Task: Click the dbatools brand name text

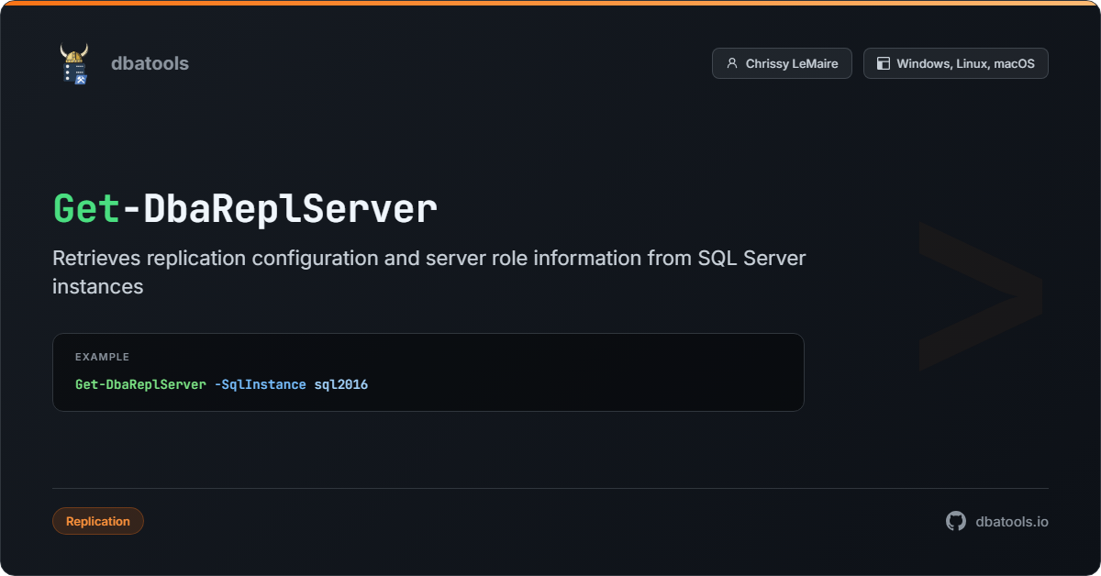Action: coord(150,63)
